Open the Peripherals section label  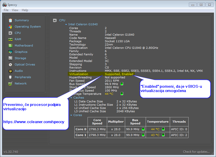pyautogui.click(x=23, y=77)
